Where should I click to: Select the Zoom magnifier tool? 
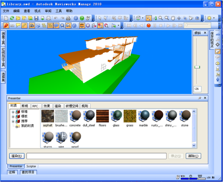[161, 18]
